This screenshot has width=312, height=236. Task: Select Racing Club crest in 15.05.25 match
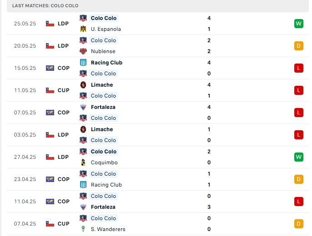click(83, 63)
